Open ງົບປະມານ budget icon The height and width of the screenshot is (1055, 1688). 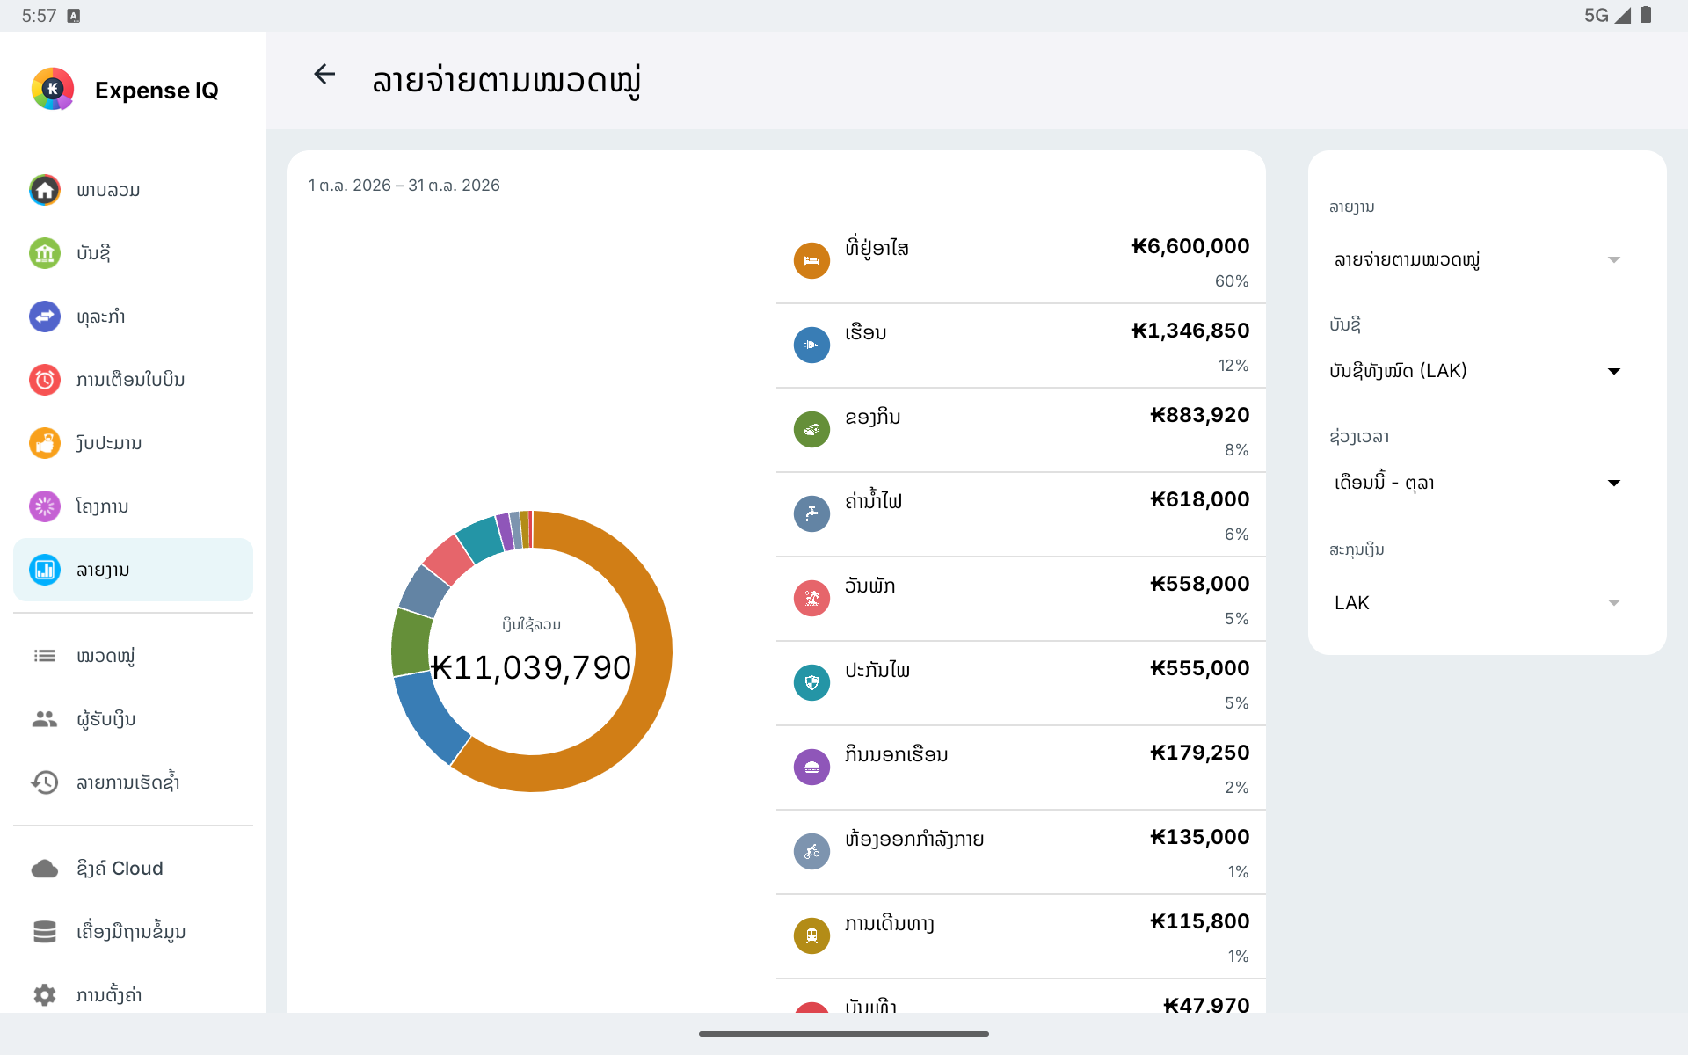pos(45,443)
